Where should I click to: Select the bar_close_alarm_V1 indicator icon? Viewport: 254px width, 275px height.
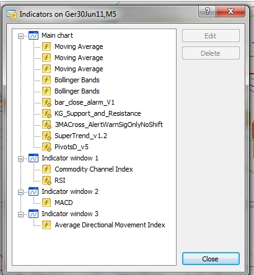(x=46, y=102)
